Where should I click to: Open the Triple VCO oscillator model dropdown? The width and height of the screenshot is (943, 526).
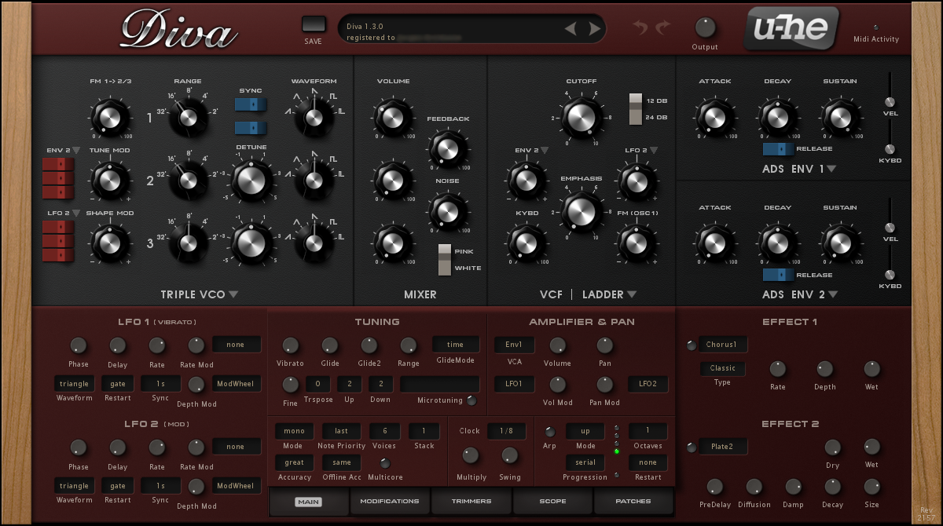click(233, 295)
